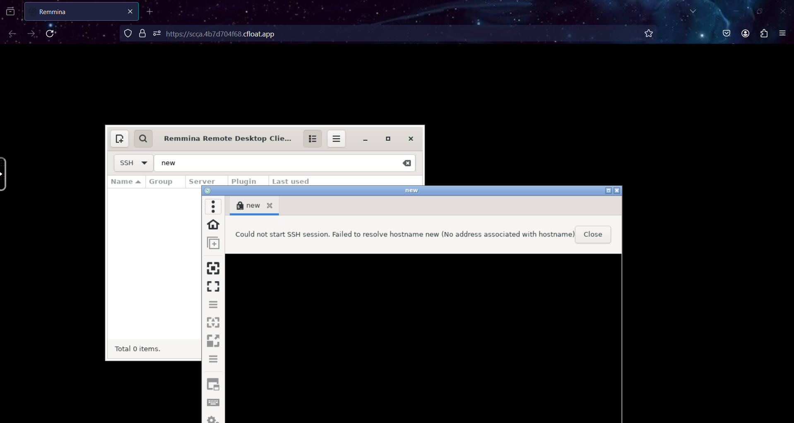Close the SSH error message
Screen dimensions: 794x423
pyautogui.click(x=593, y=234)
